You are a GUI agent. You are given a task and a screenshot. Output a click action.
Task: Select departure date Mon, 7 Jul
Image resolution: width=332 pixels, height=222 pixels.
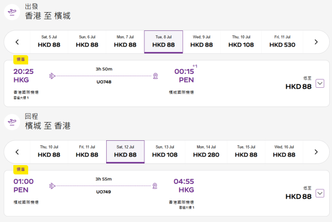click(125, 41)
